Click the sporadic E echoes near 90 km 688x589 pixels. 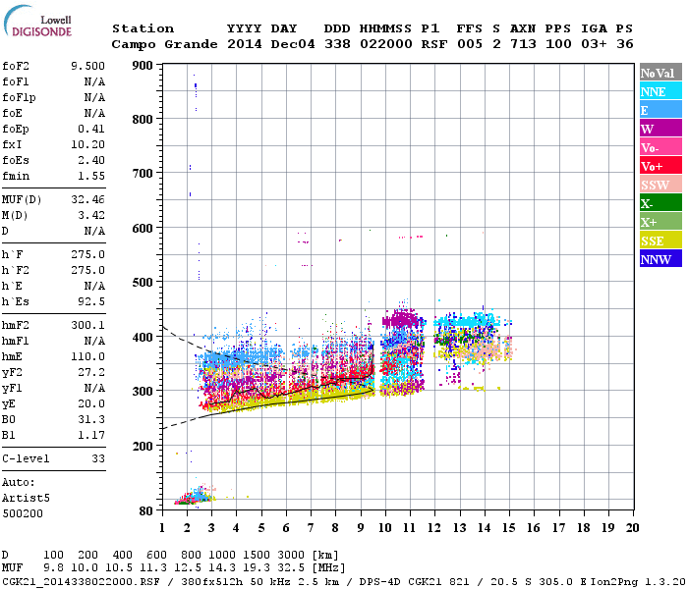tap(196, 495)
